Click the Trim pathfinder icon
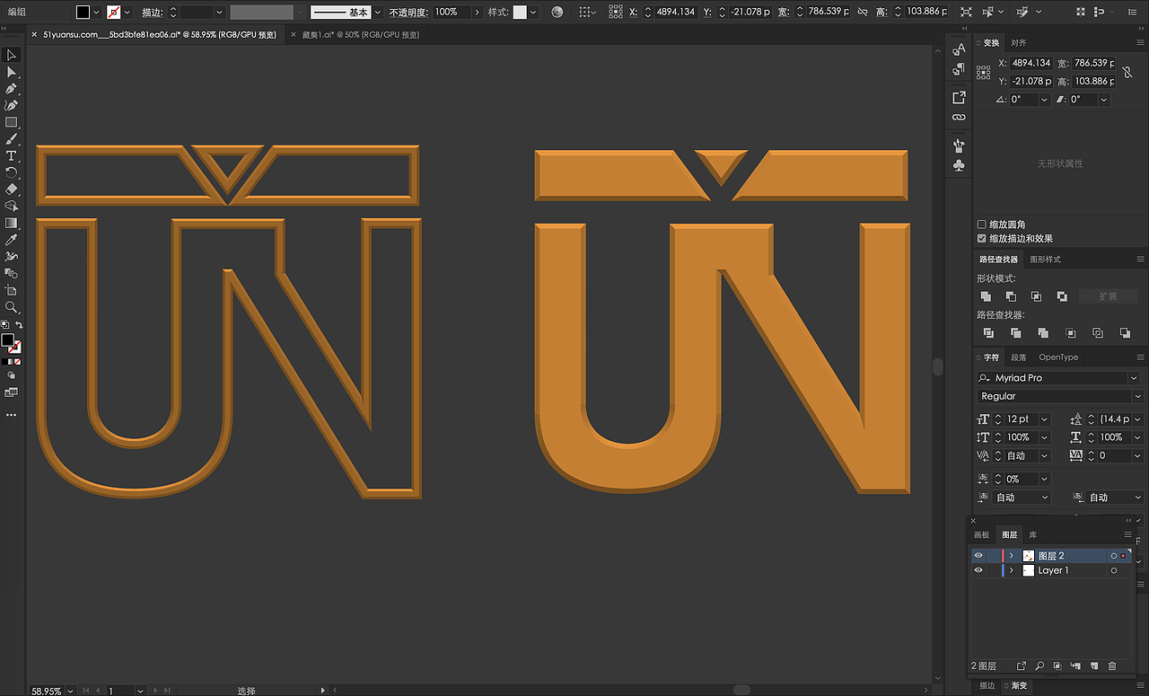 [x=1015, y=333]
